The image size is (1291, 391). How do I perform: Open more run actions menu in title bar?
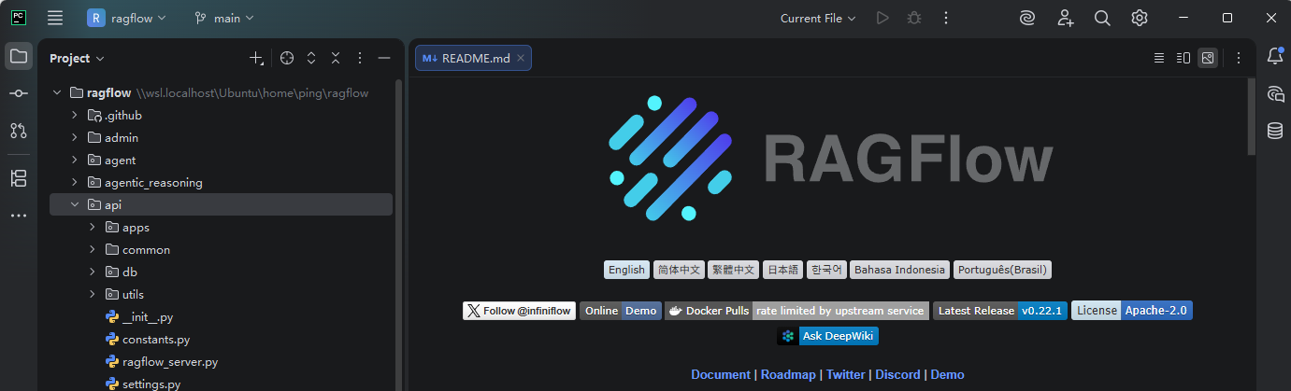click(946, 18)
